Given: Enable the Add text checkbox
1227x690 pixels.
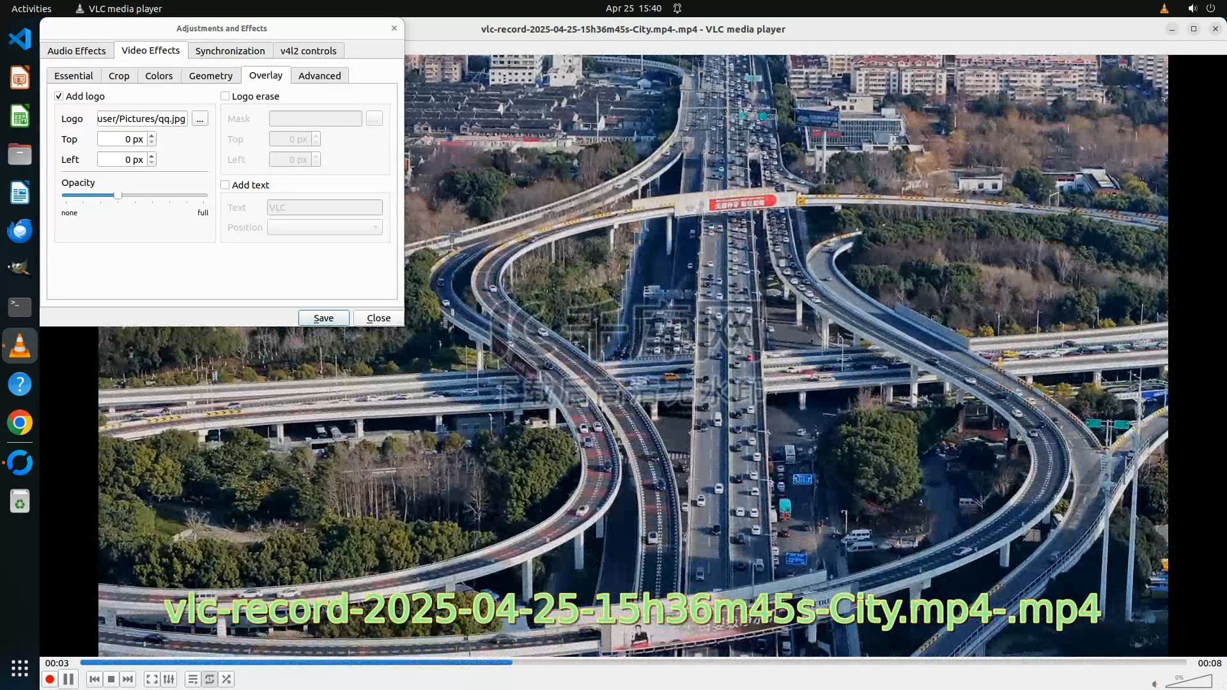Looking at the screenshot, I should point(225,185).
